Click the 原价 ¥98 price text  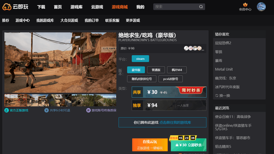[127, 48]
